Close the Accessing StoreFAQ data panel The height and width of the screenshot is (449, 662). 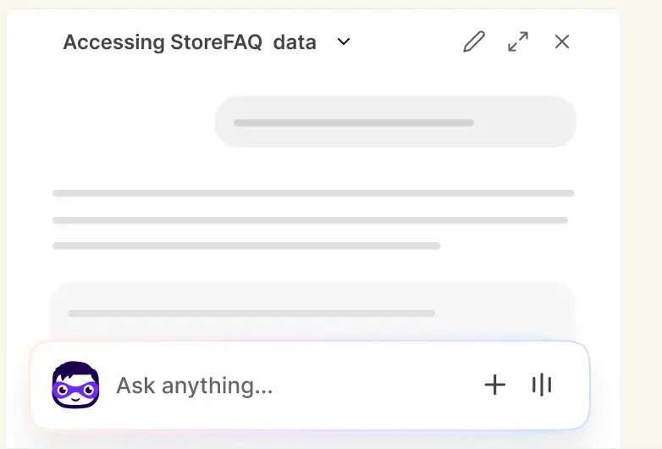coord(562,42)
